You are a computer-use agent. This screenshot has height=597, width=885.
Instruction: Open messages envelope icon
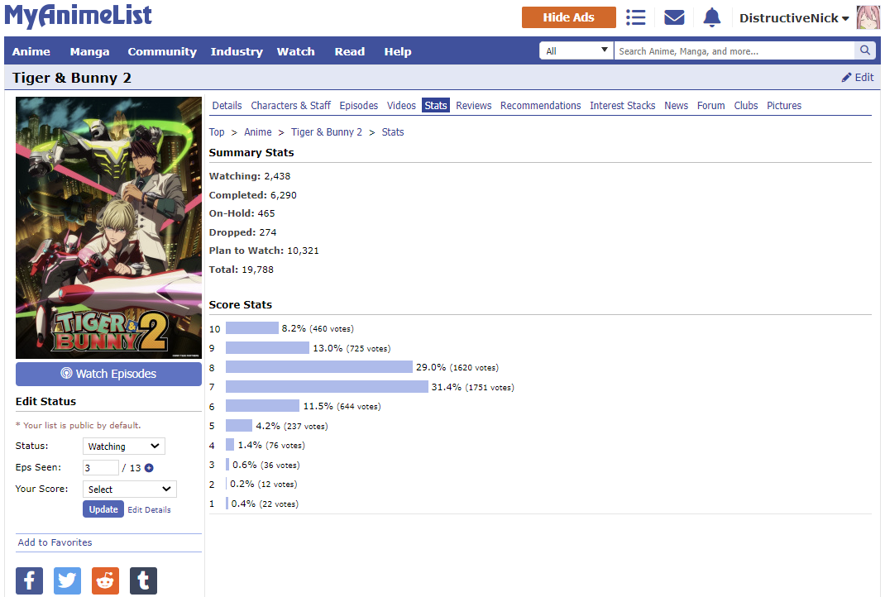click(674, 17)
